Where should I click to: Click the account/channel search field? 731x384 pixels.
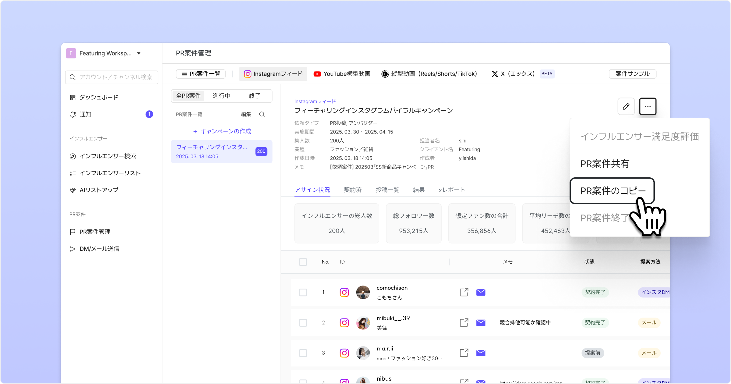[112, 77]
